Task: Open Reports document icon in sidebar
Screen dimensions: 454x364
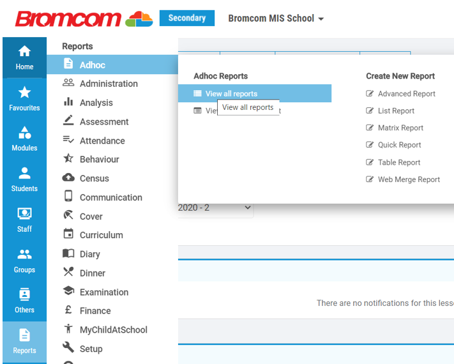Action: pyautogui.click(x=24, y=335)
